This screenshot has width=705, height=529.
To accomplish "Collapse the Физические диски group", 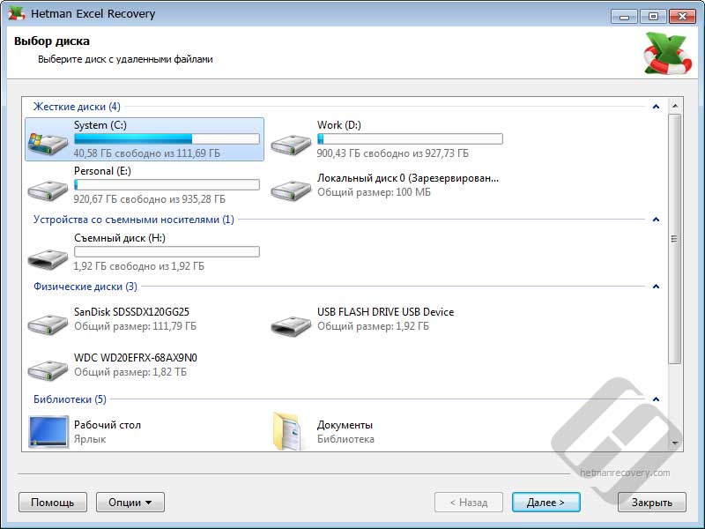I will pos(656,287).
